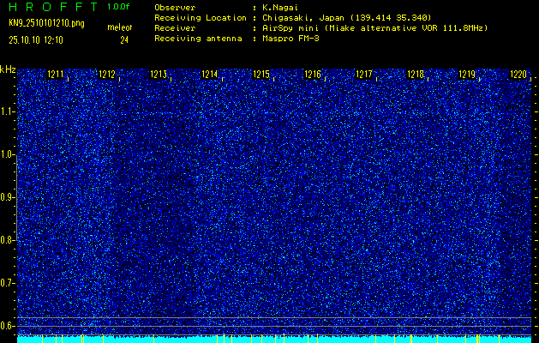Click the 1220 time marker

(x=518, y=75)
